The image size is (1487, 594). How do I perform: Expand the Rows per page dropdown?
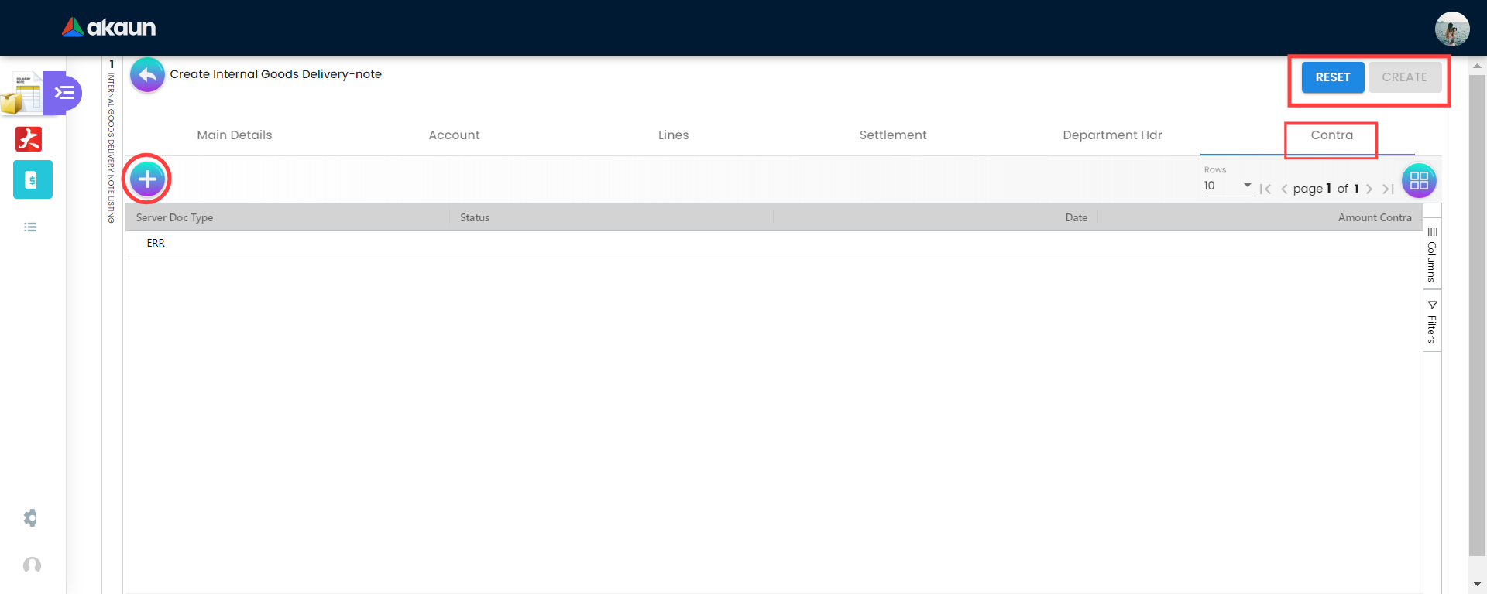1228,186
